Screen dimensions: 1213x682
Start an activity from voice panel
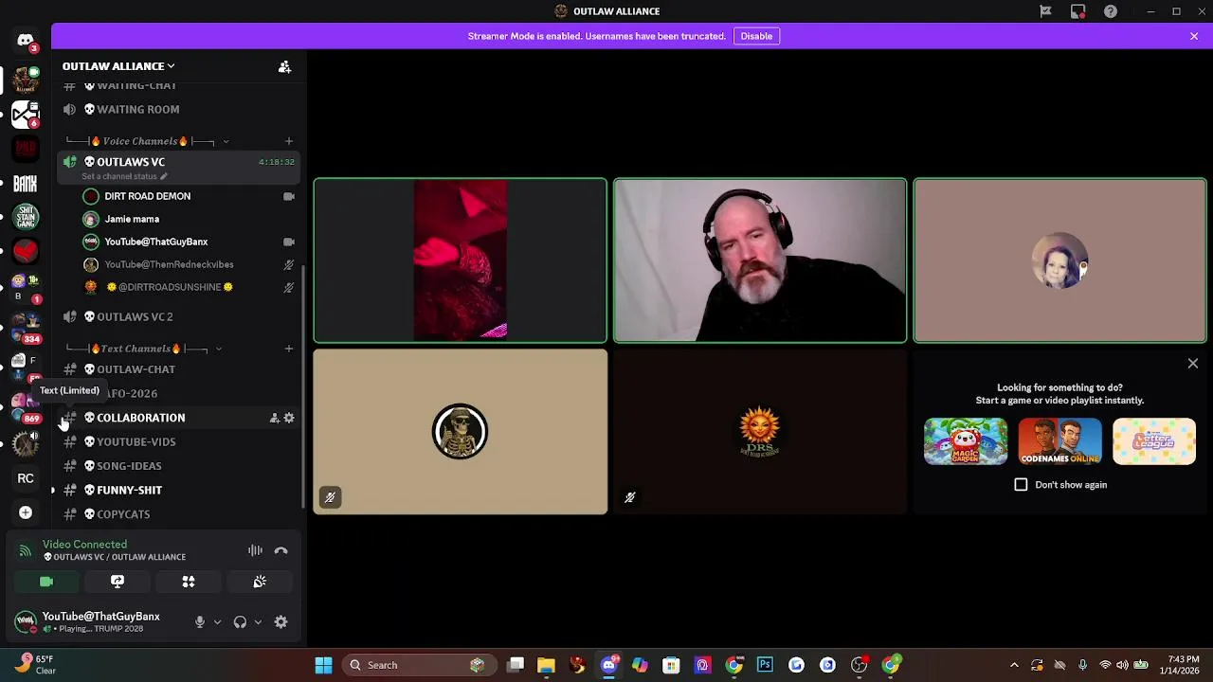(x=189, y=582)
